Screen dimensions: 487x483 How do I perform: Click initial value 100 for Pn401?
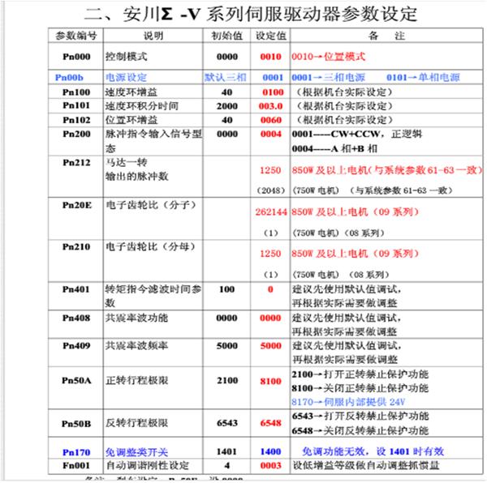pos(226,289)
